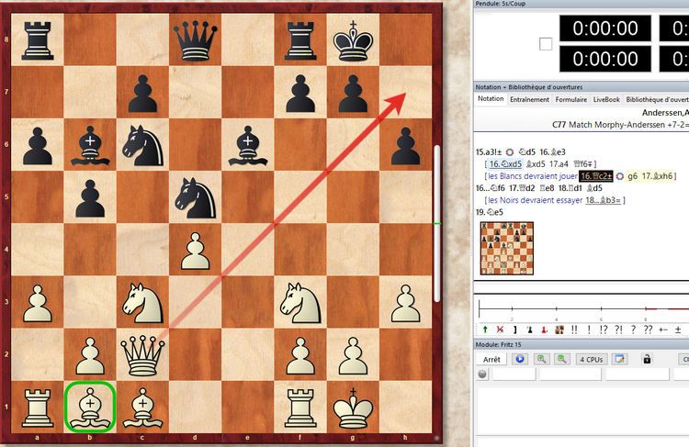Toggle the engine lock icon

pos(647,359)
